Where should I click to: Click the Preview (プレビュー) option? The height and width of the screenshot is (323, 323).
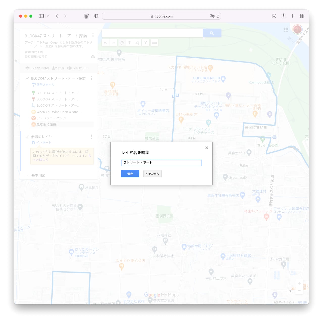click(x=78, y=68)
